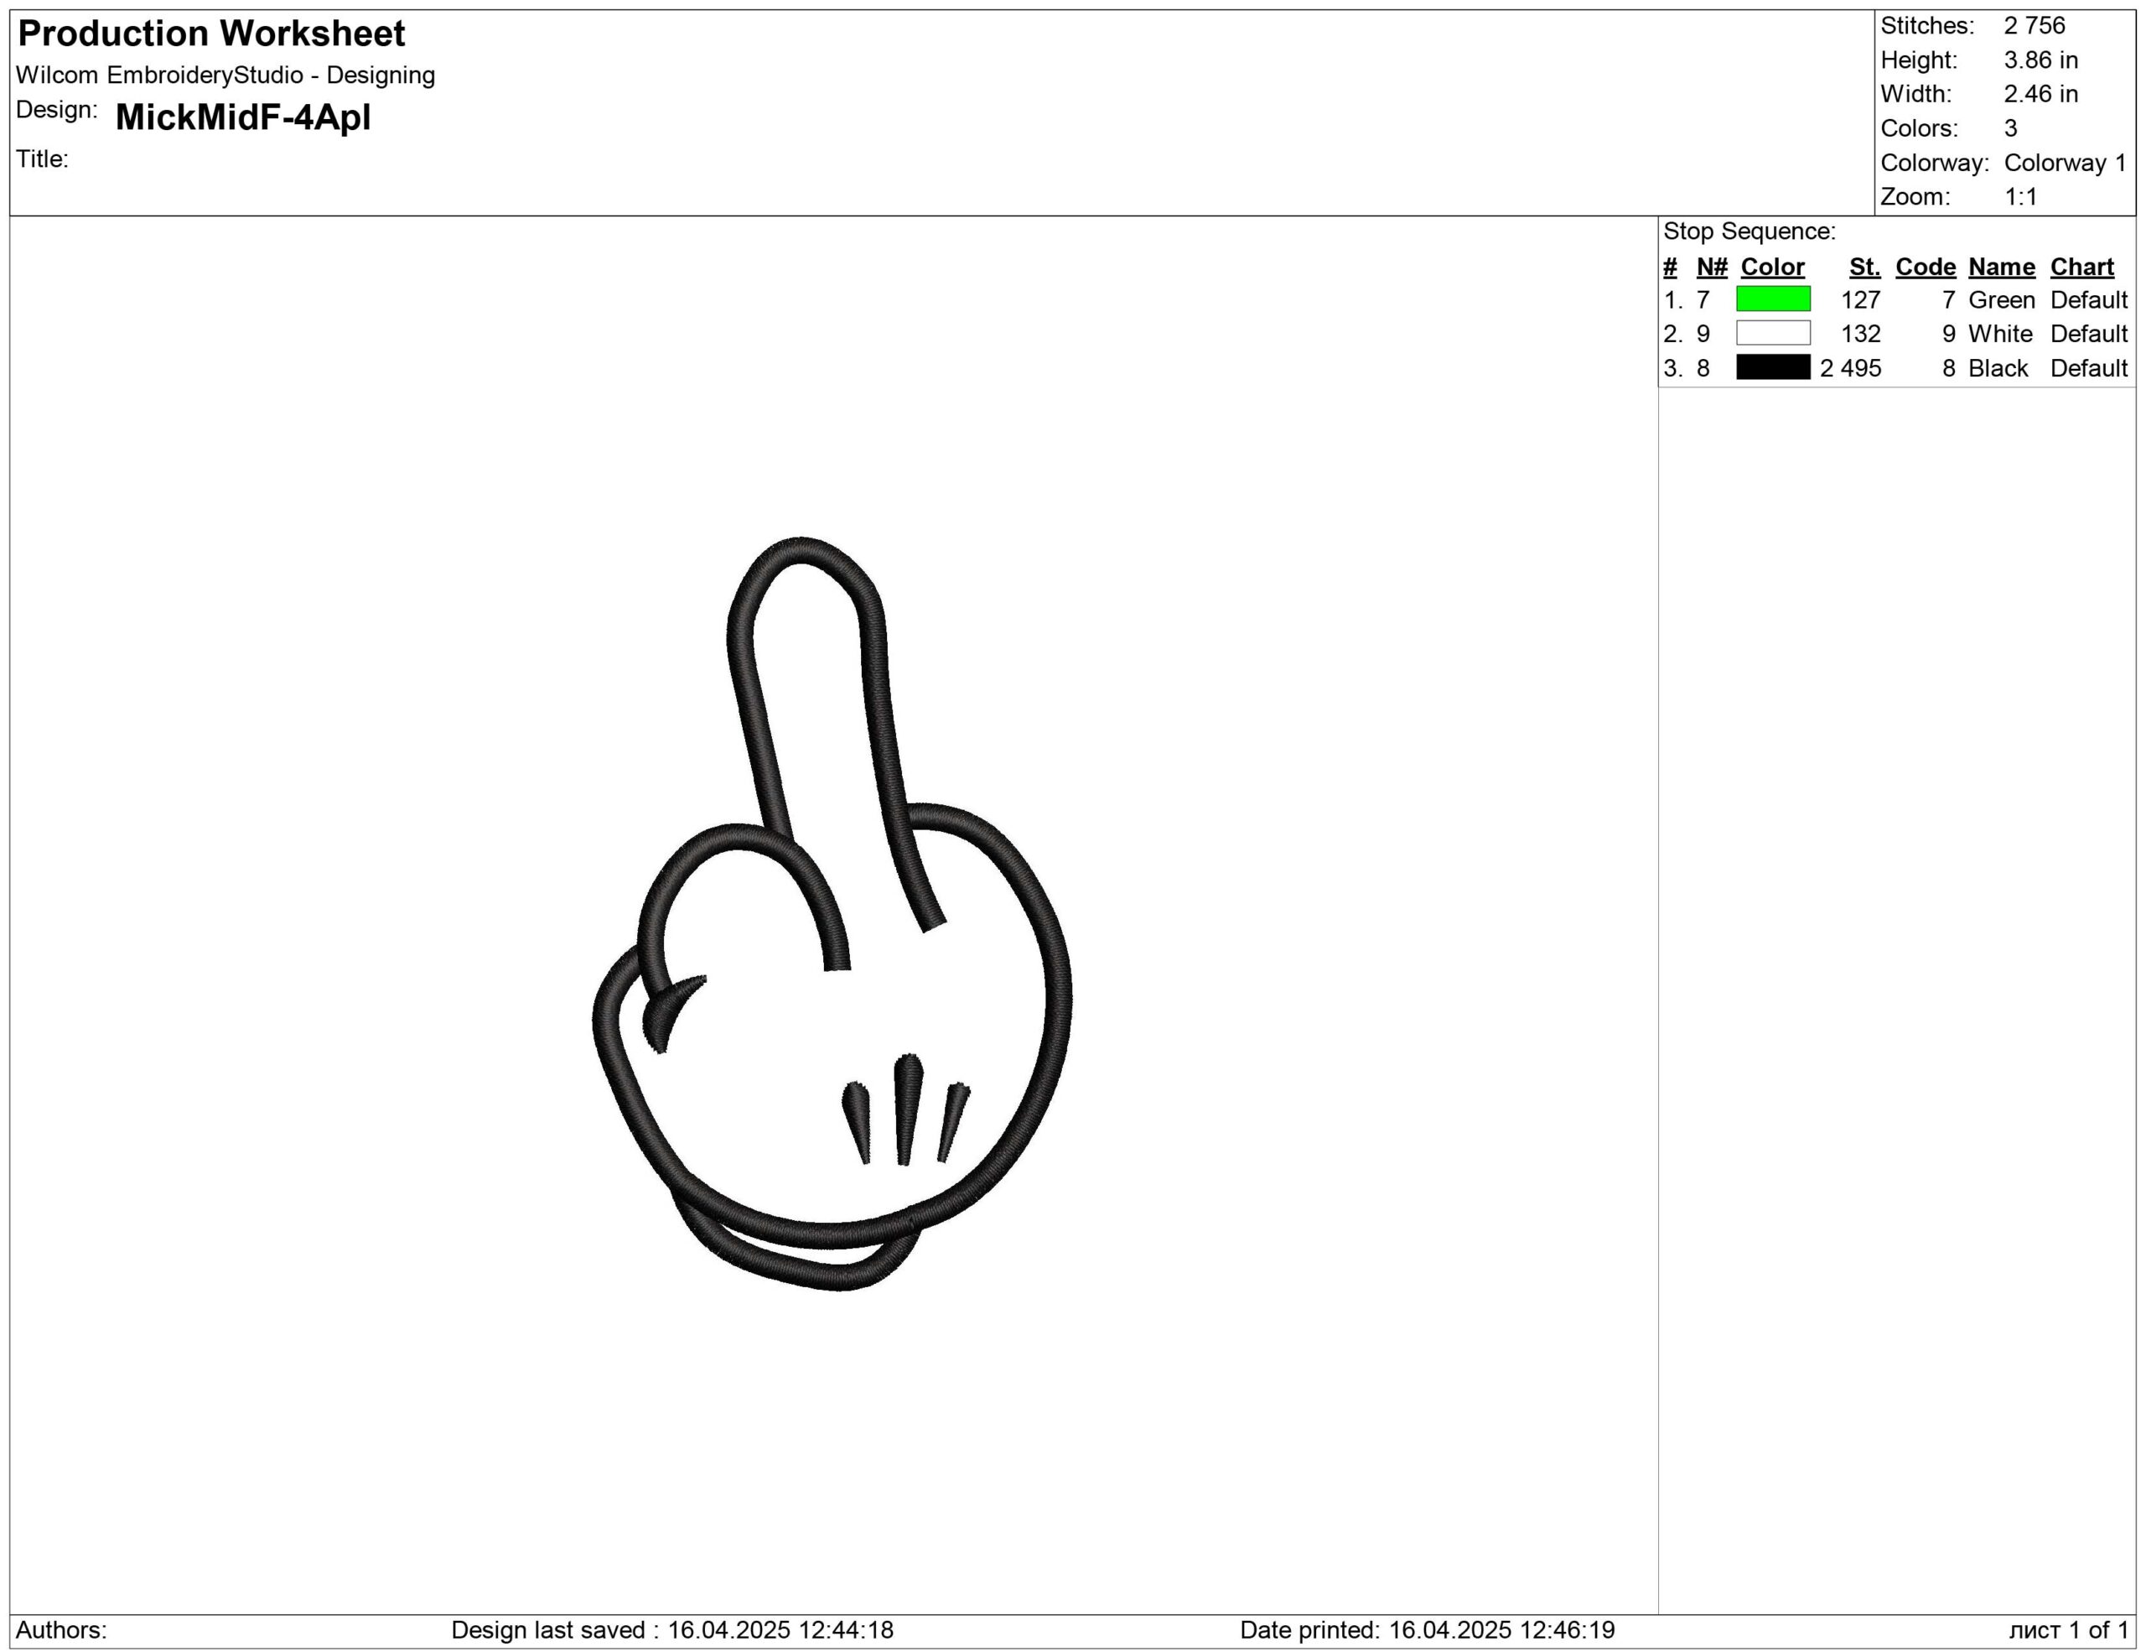The width and height of the screenshot is (2146, 1652).
Task: Click the Code column header
Action: tap(1925, 268)
